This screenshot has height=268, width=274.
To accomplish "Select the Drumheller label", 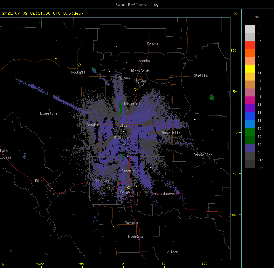I will [x=203, y=155].
